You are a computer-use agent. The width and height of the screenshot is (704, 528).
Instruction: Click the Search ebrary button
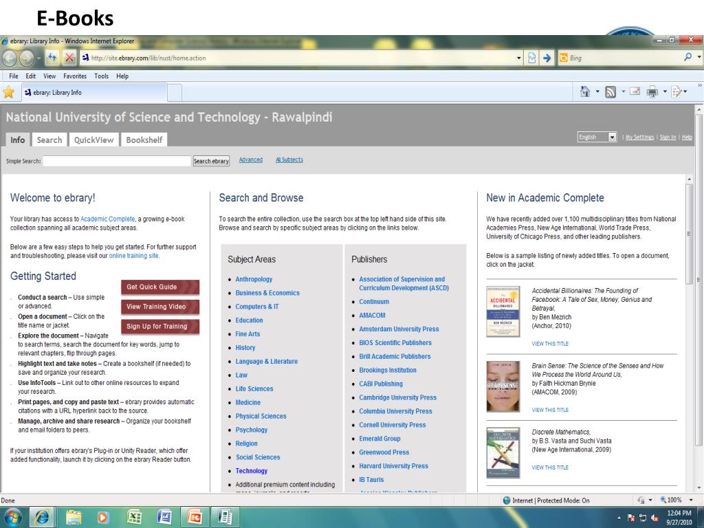[x=211, y=161]
